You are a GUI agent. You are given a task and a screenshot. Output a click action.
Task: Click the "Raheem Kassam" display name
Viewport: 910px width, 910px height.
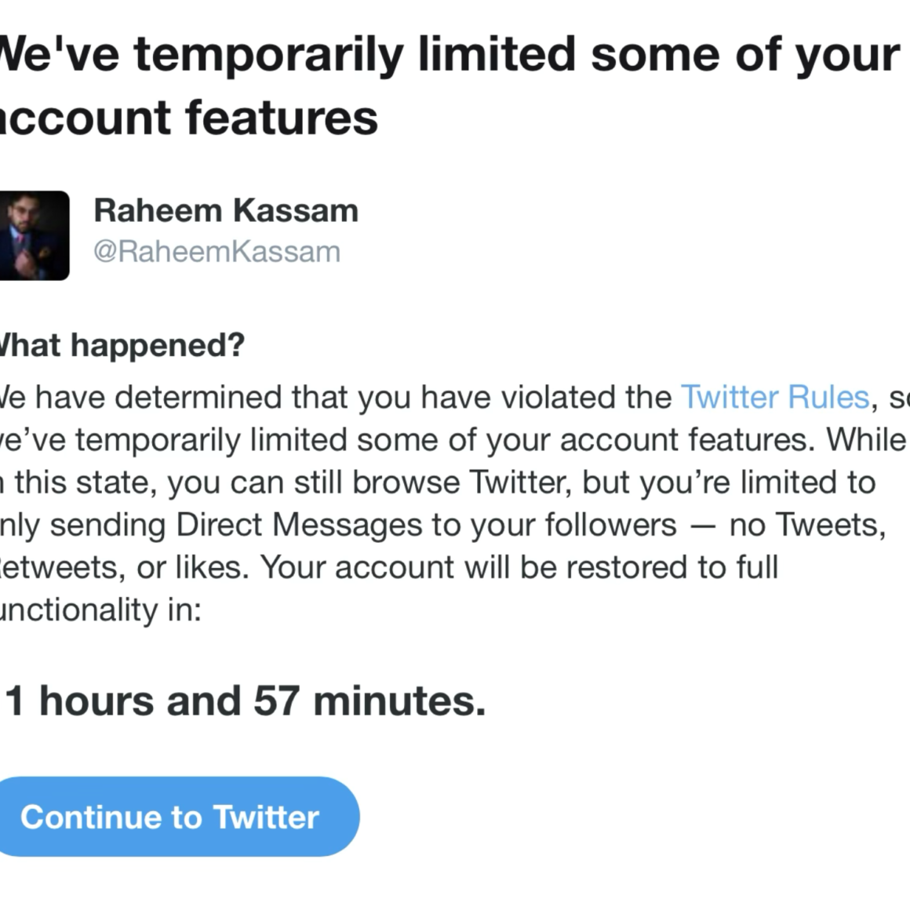tap(226, 211)
